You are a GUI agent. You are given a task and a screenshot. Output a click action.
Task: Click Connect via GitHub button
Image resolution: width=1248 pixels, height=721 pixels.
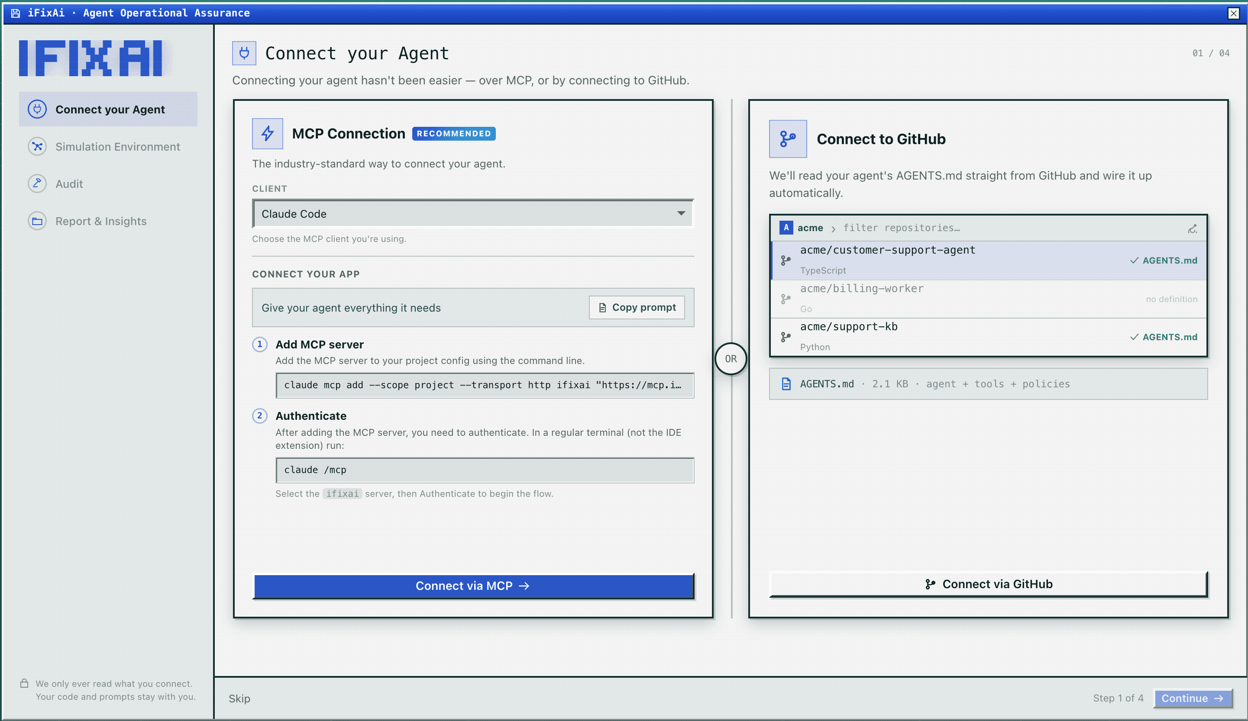(989, 584)
